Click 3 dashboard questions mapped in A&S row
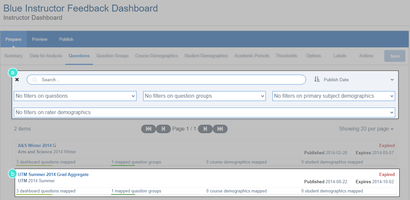Screen dimensions: 410x200 click(x=46, y=162)
